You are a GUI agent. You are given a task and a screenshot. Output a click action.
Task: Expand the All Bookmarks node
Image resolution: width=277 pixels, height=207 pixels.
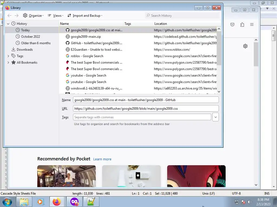(x=8, y=63)
